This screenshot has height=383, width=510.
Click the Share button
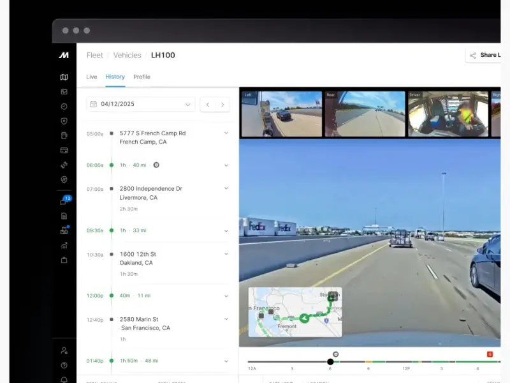(x=484, y=56)
